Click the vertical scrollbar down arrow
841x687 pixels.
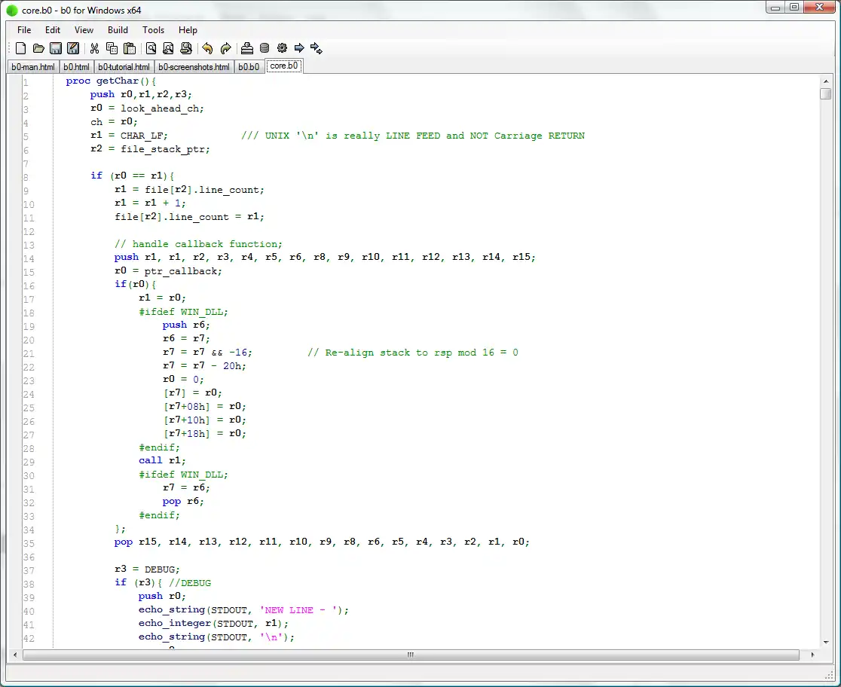[x=825, y=642]
